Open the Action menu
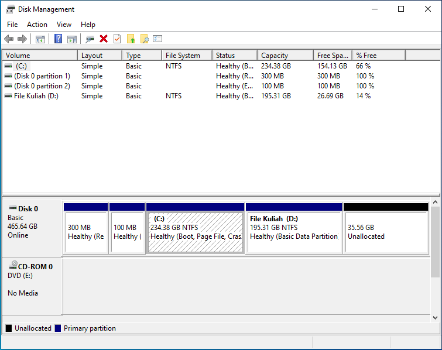Image resolution: width=442 pixels, height=350 pixels. coord(37,25)
